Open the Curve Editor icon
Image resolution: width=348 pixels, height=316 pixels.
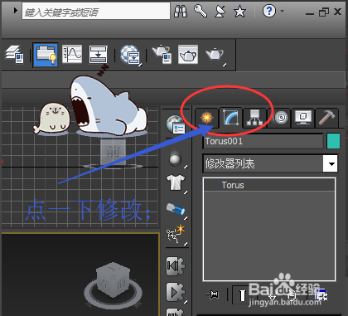72,55
